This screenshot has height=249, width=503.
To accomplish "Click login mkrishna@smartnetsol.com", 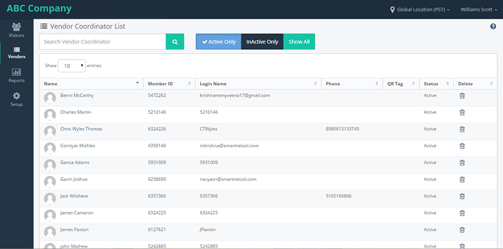I will coord(229,146).
